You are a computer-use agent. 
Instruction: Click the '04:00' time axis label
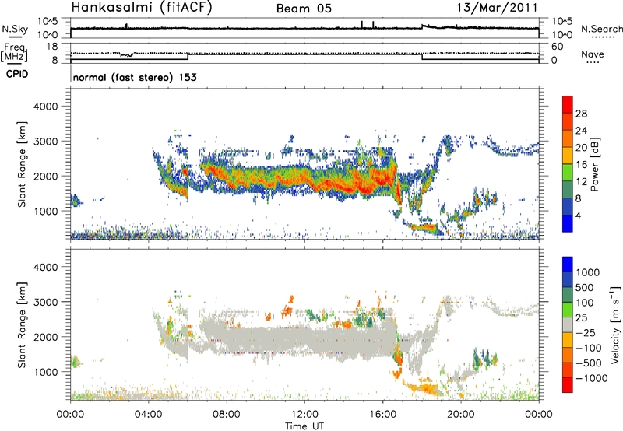click(149, 415)
